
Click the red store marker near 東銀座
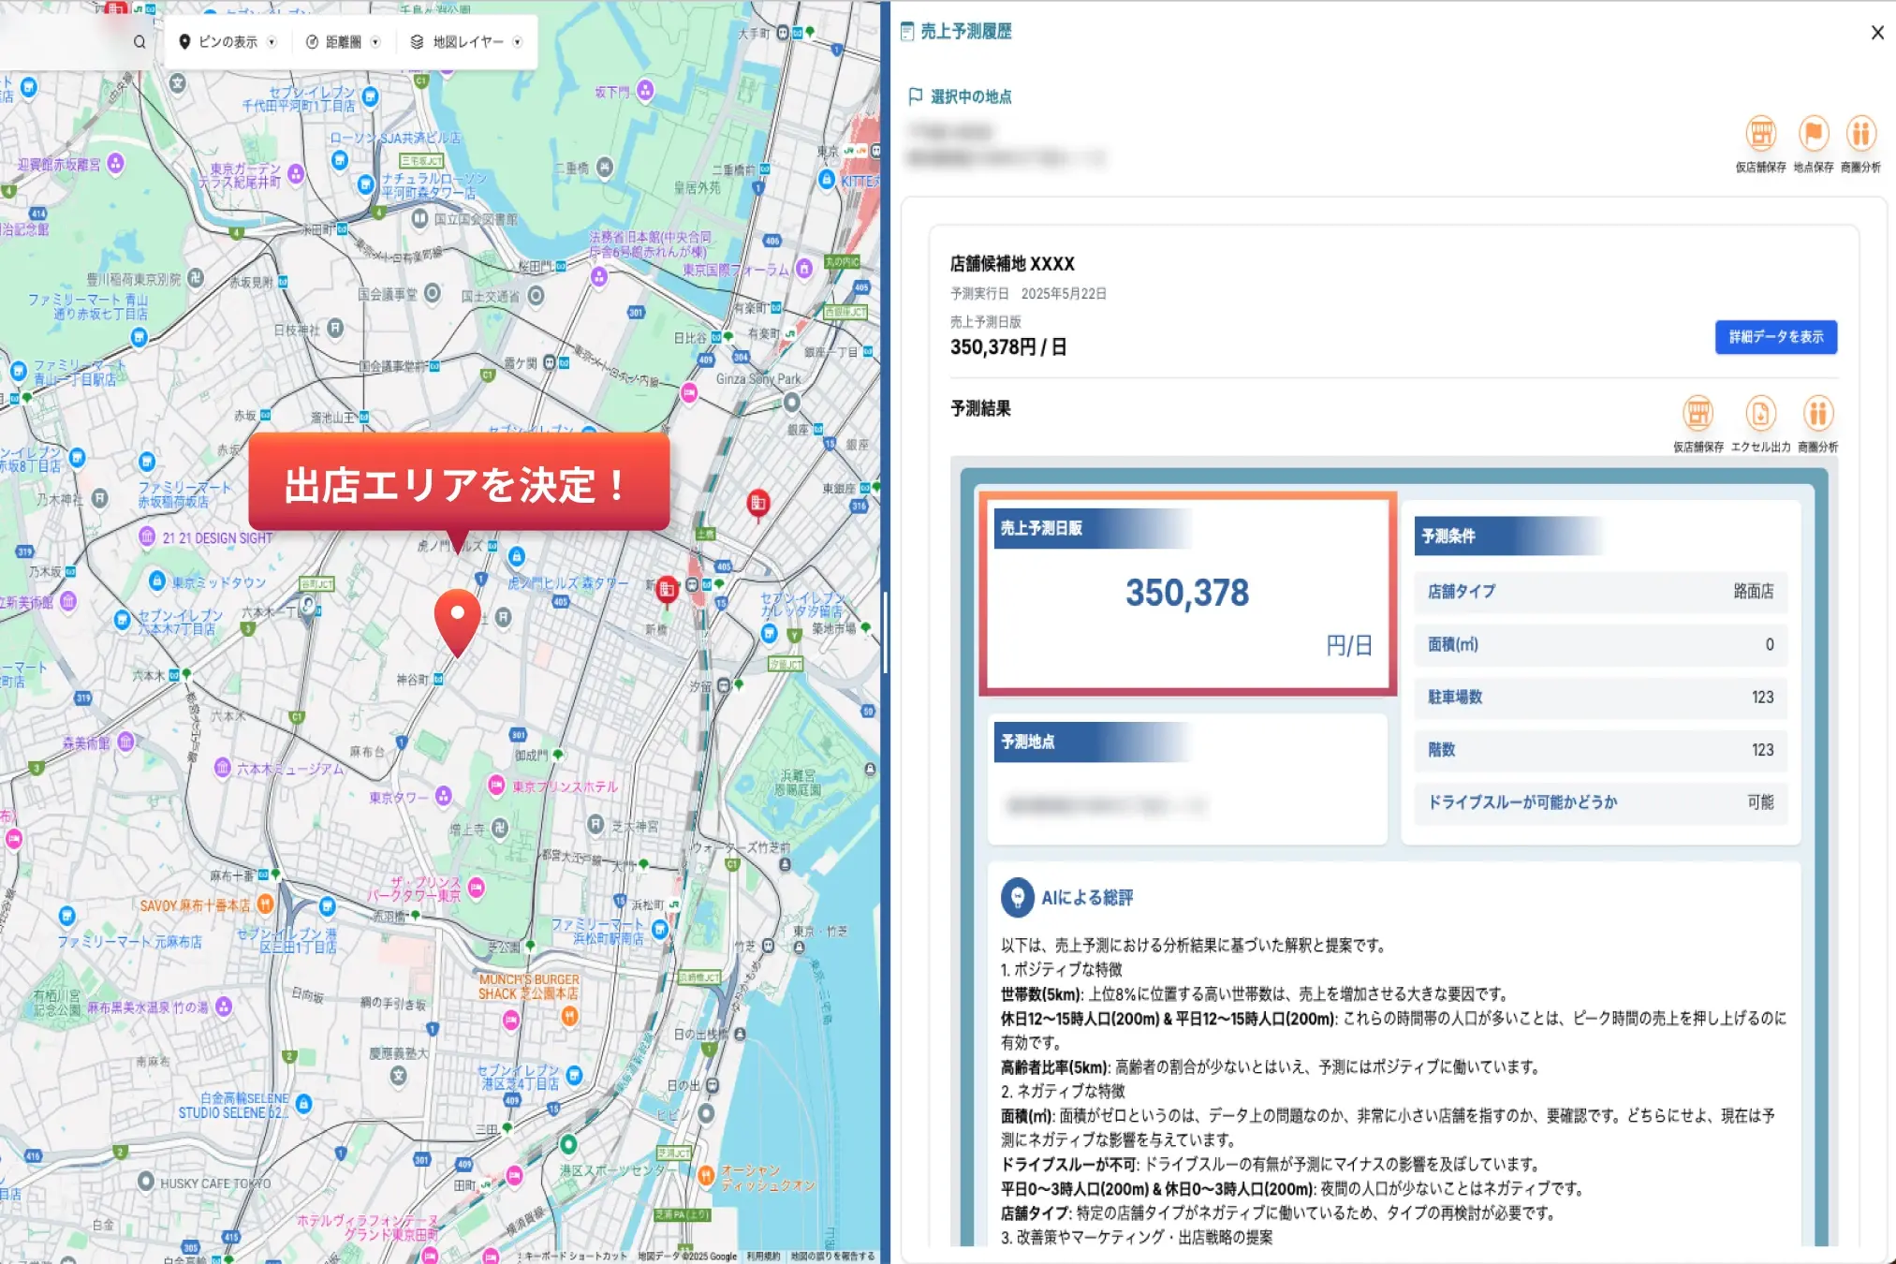coord(757,504)
